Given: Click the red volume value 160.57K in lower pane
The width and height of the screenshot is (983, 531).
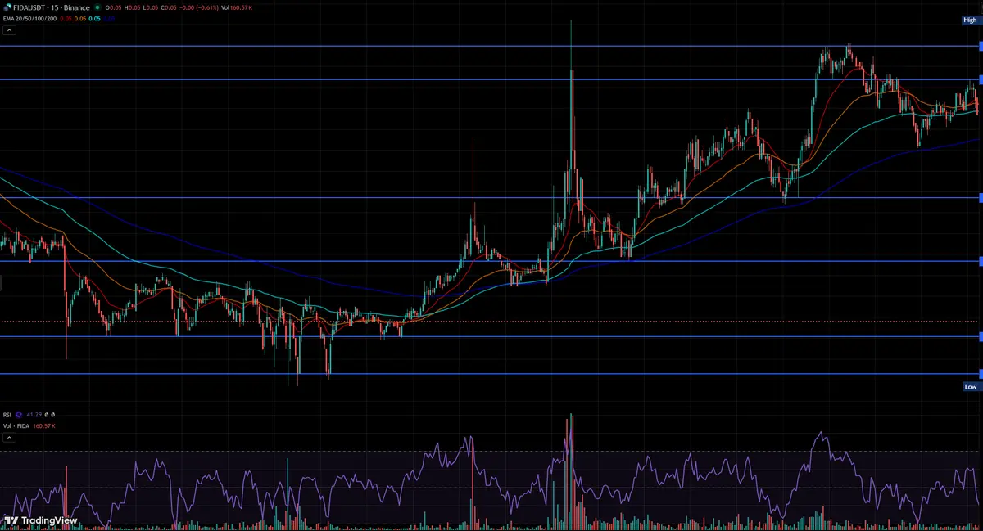Looking at the screenshot, I should point(44,425).
